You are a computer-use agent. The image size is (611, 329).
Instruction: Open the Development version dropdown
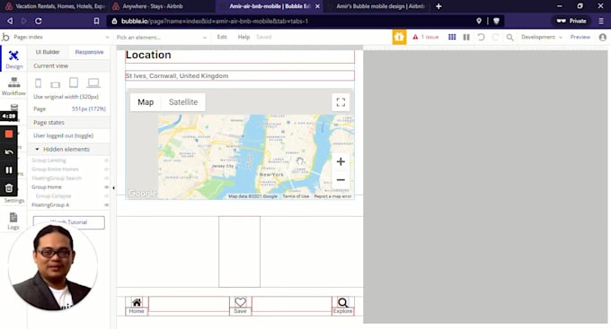click(x=542, y=37)
